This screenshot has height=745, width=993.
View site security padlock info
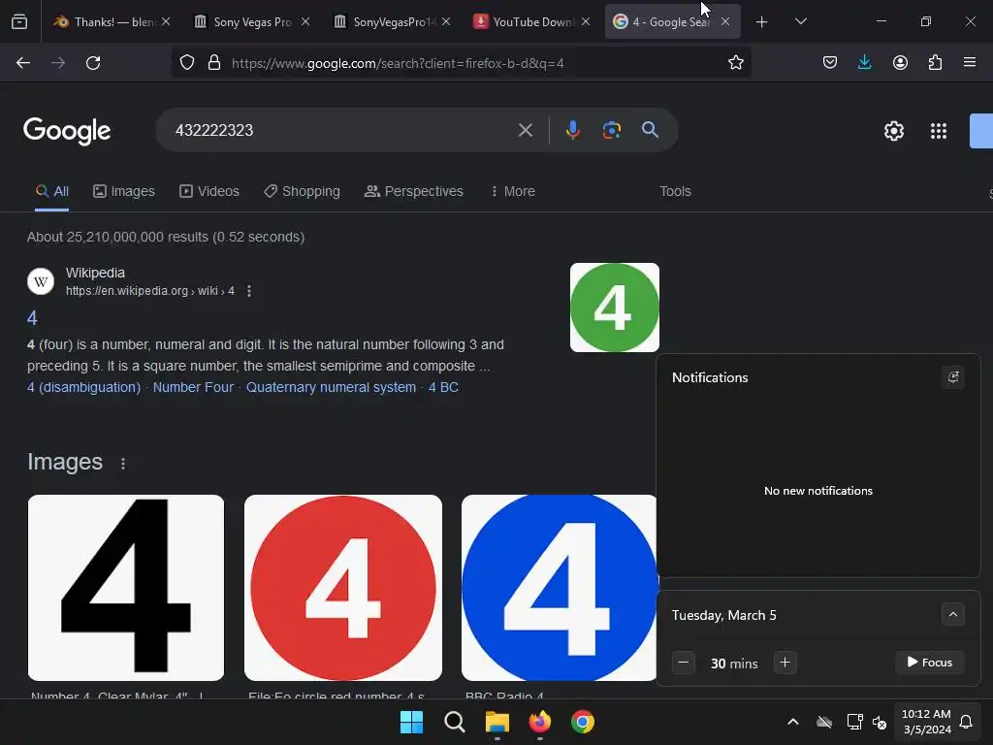click(x=214, y=63)
